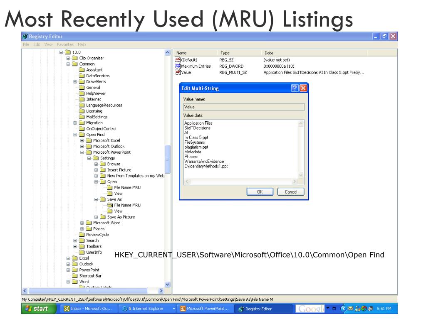
Task: Click the General folder icon
Action: point(82,87)
